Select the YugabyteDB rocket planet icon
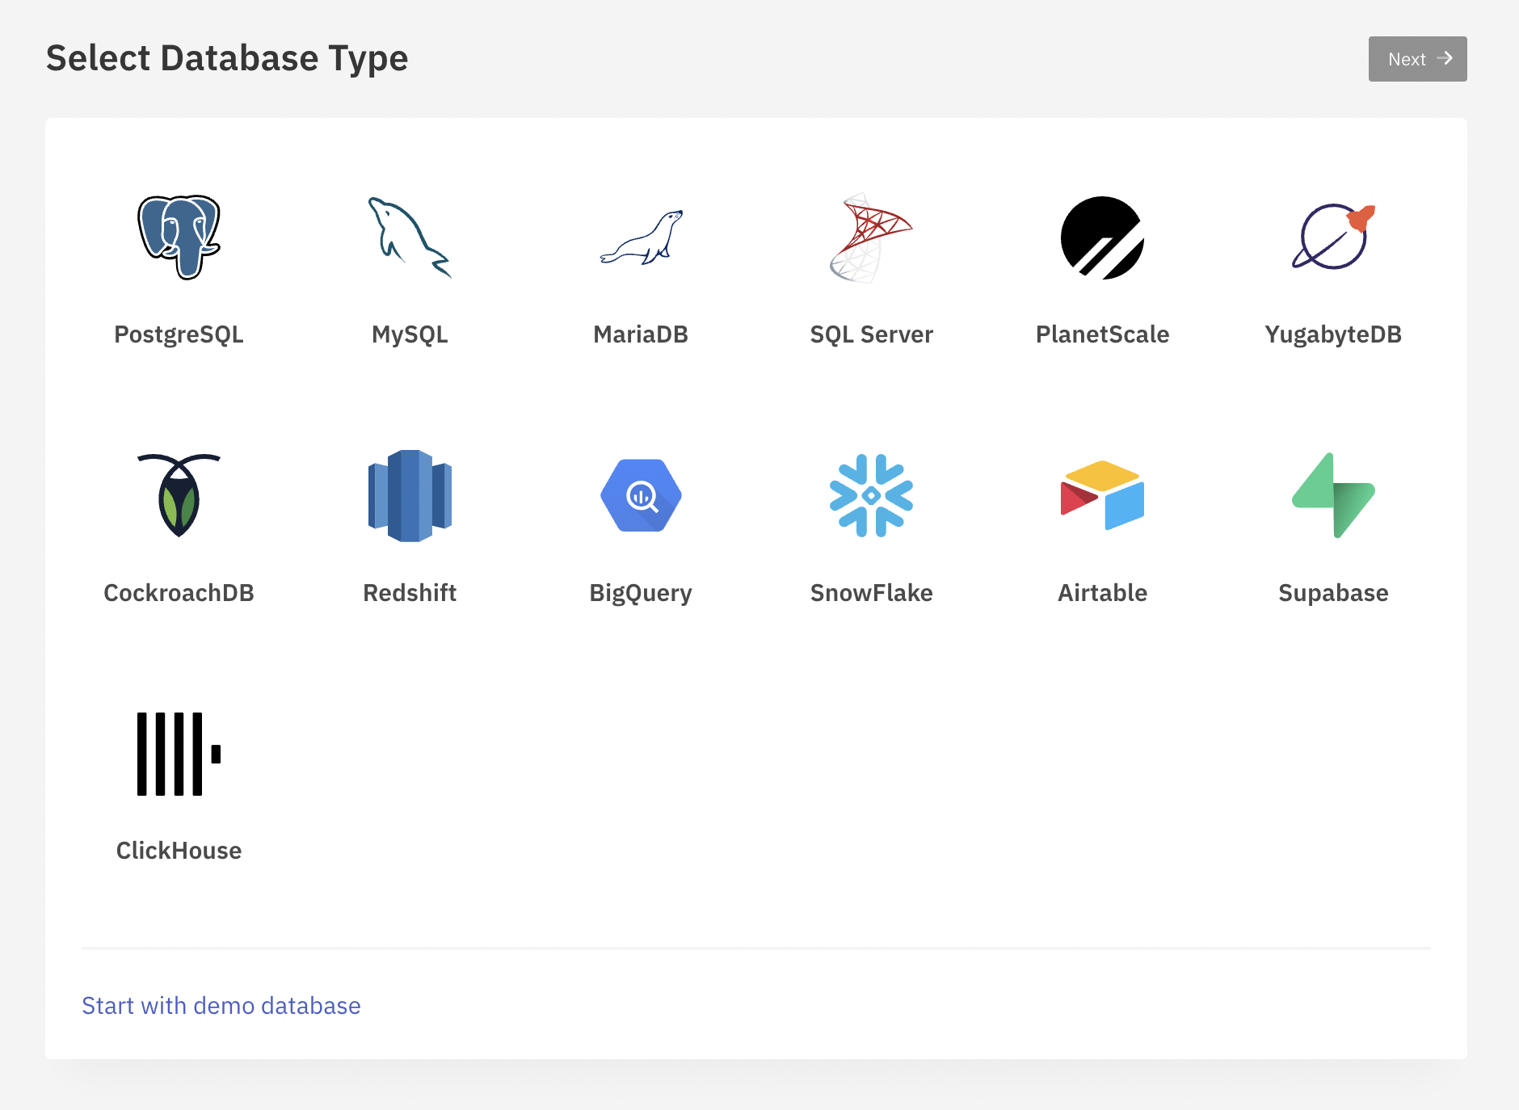The image size is (1519, 1110). 1333,237
